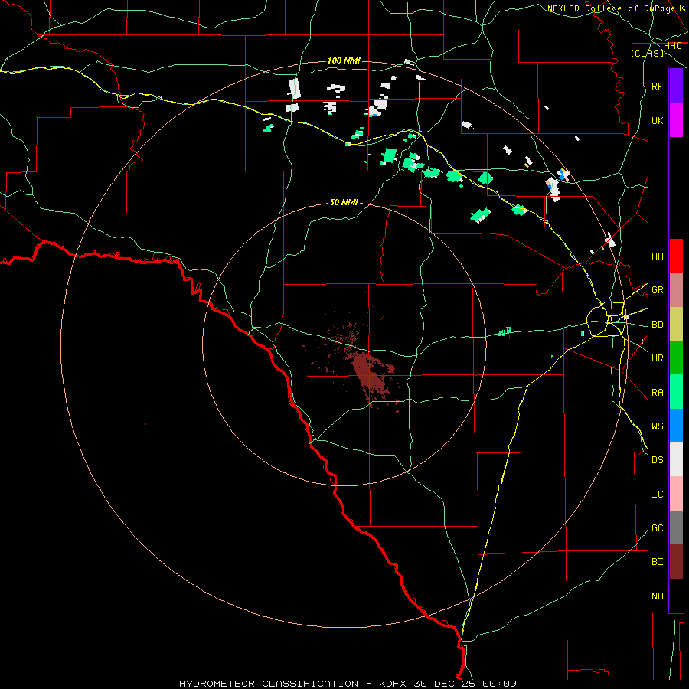Click 'HYDROMETEOR CLASSIFICATION' in the footer caption
Image resolution: width=689 pixels, height=689 pixels.
[x=269, y=684]
